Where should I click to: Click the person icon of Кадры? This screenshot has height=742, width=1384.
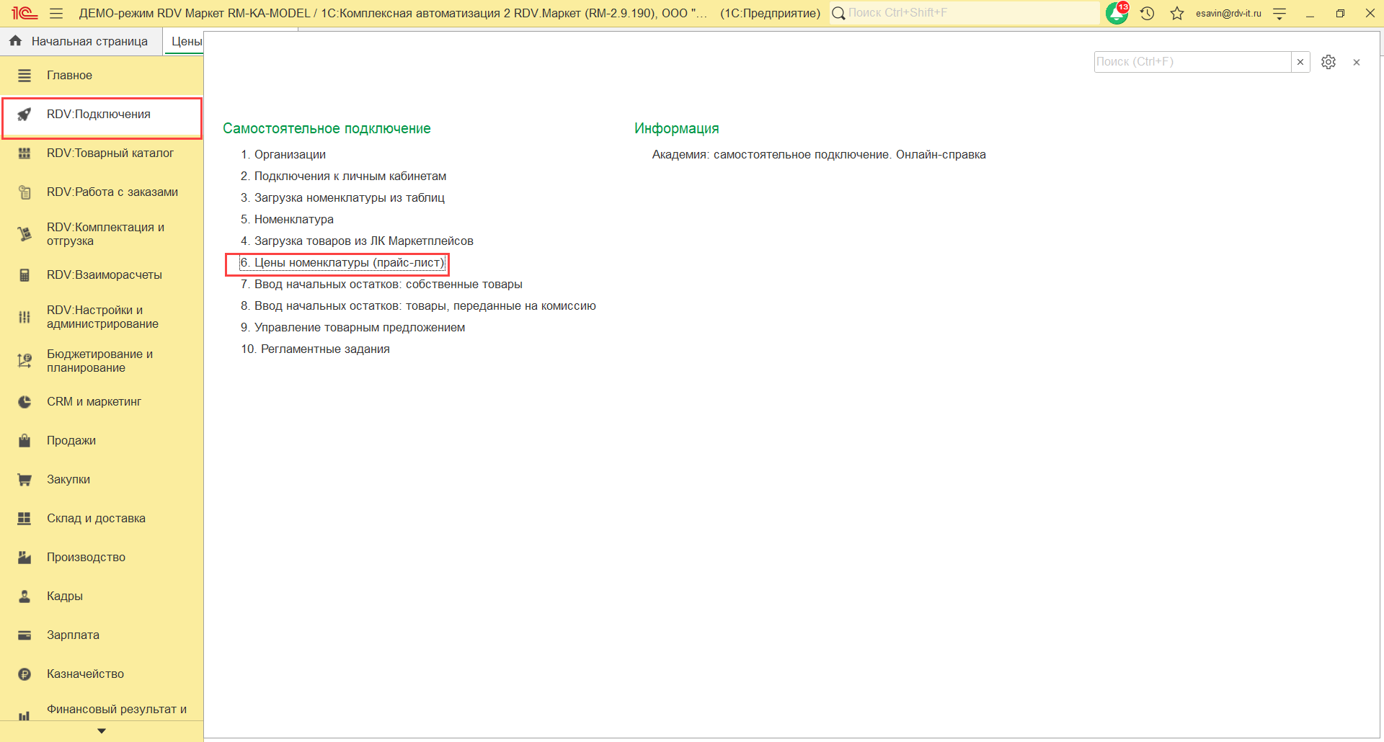point(25,596)
